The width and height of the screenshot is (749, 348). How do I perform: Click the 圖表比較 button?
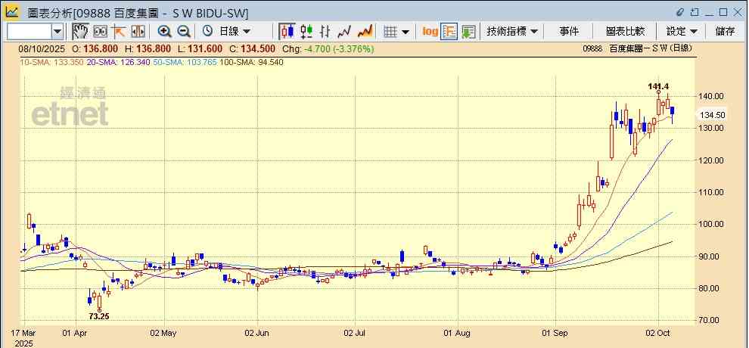(625, 31)
